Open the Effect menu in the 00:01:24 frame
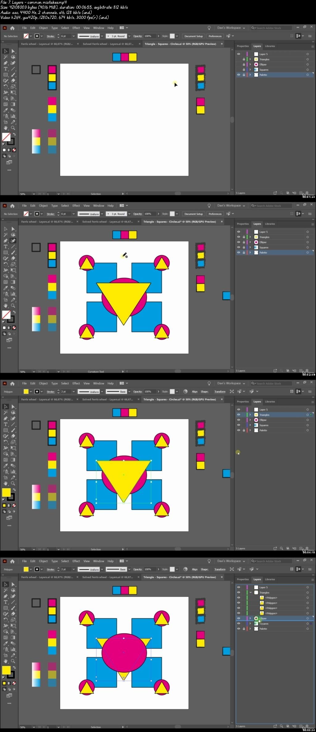 [x=76, y=28]
